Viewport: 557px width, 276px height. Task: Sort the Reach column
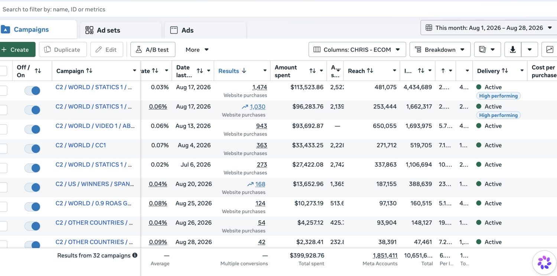click(x=370, y=71)
